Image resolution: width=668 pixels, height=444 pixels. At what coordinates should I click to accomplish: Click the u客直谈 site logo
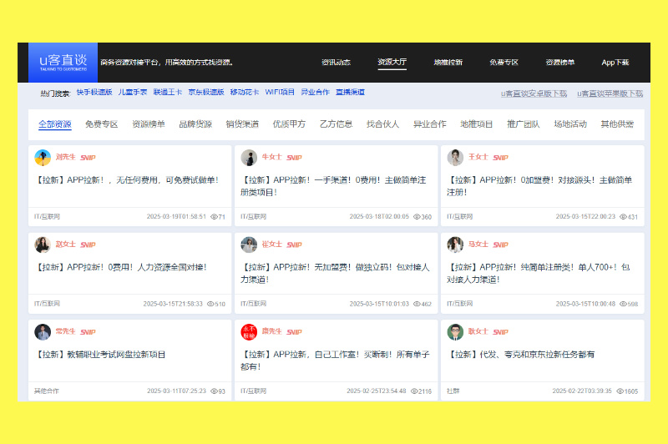(63, 62)
